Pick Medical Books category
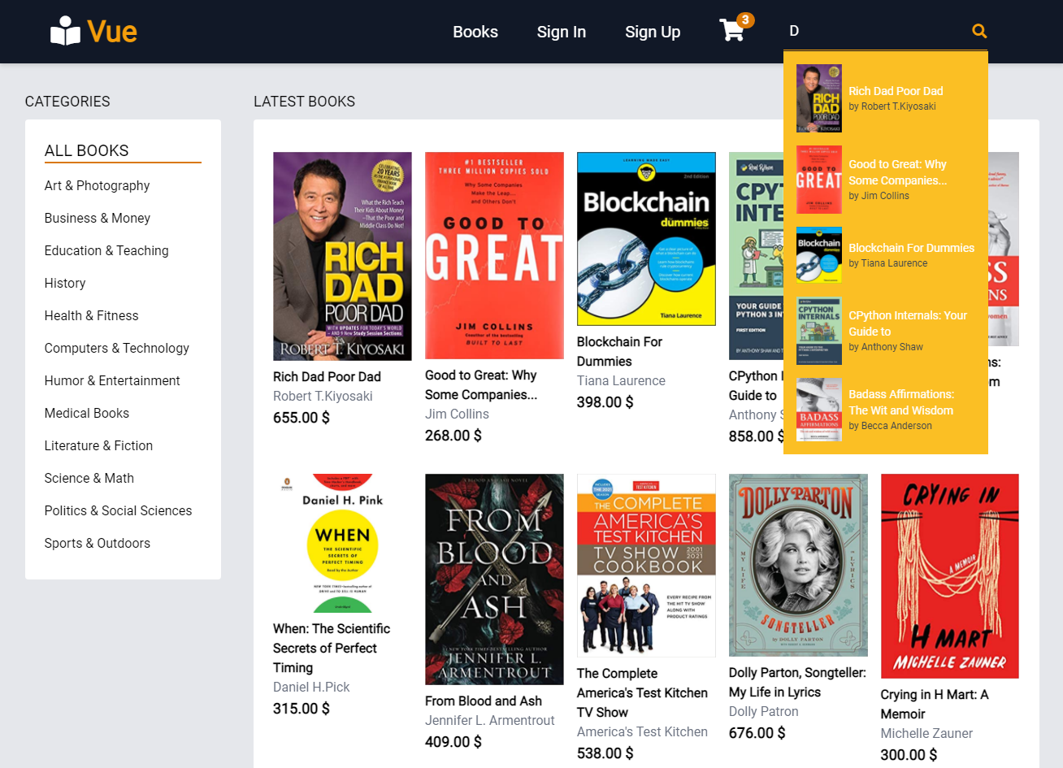This screenshot has width=1063, height=768. (x=87, y=413)
